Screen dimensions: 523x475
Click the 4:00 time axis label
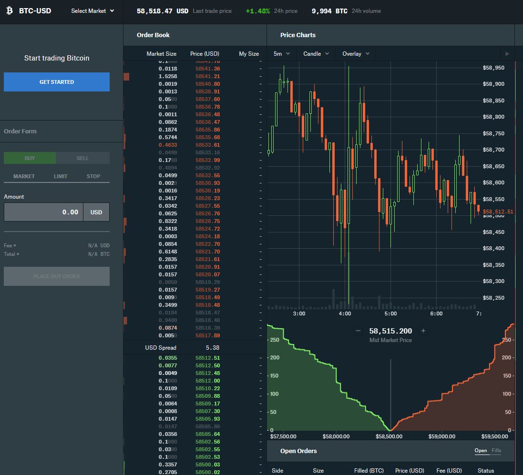click(345, 313)
